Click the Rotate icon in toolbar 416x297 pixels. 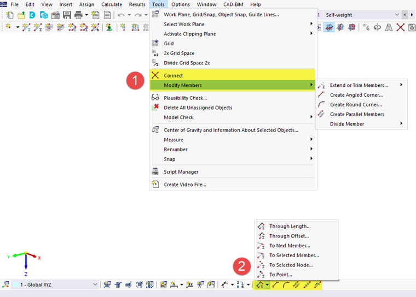click(377, 27)
